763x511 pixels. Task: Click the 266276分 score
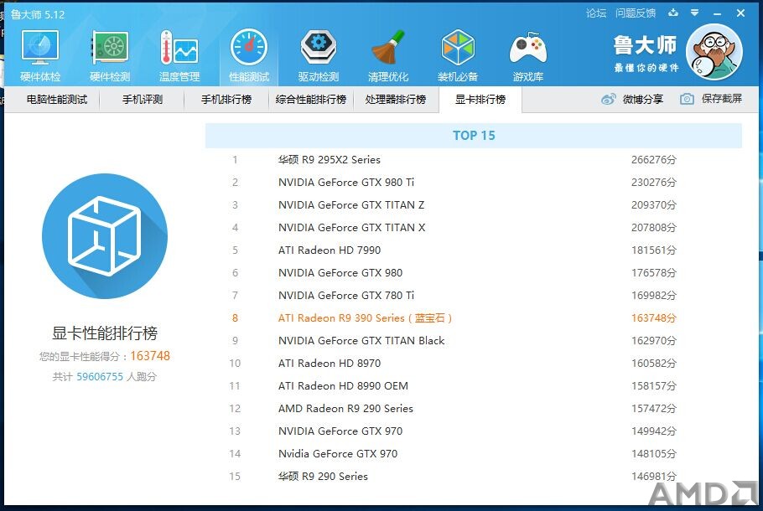[x=654, y=159]
